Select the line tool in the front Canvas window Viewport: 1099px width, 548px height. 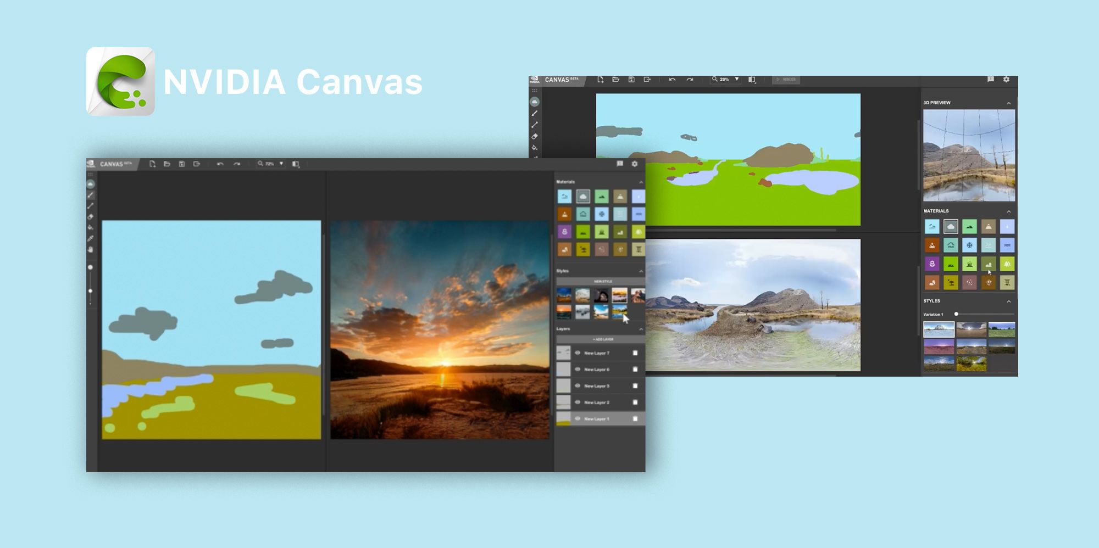[91, 206]
